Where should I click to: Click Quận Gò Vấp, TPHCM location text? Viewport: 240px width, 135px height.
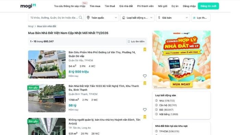tap(81, 60)
